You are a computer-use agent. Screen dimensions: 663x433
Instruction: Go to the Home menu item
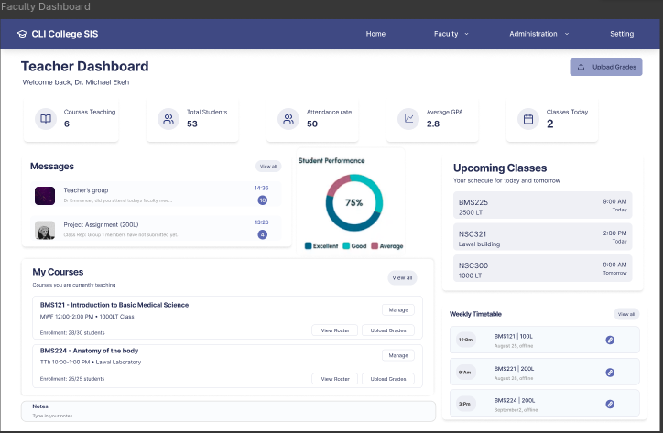click(x=375, y=34)
